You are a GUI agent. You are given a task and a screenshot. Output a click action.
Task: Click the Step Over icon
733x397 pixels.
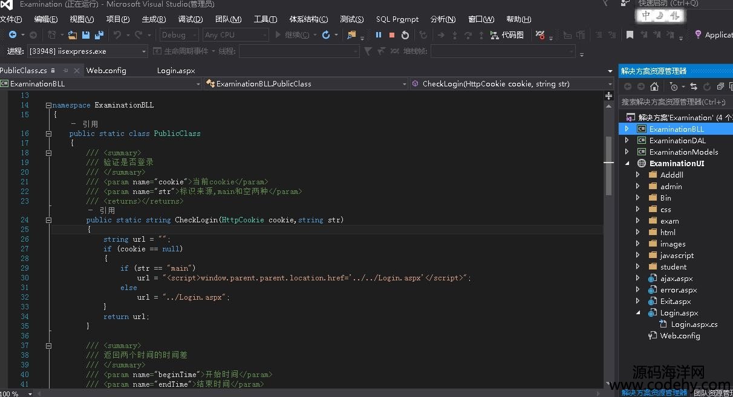point(468,35)
